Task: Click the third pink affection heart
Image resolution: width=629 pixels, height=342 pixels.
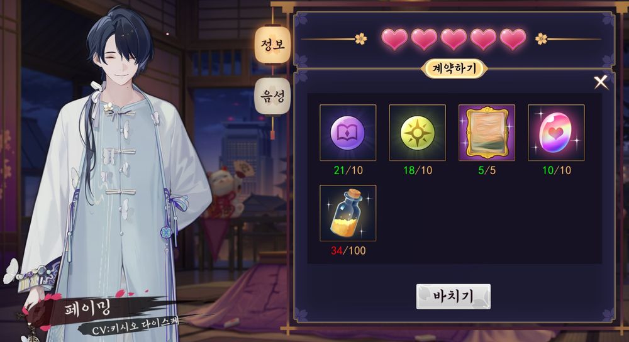Action: 454,39
